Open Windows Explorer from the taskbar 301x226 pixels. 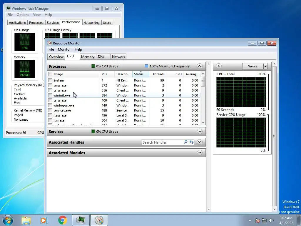pyautogui.click(x=26, y=220)
